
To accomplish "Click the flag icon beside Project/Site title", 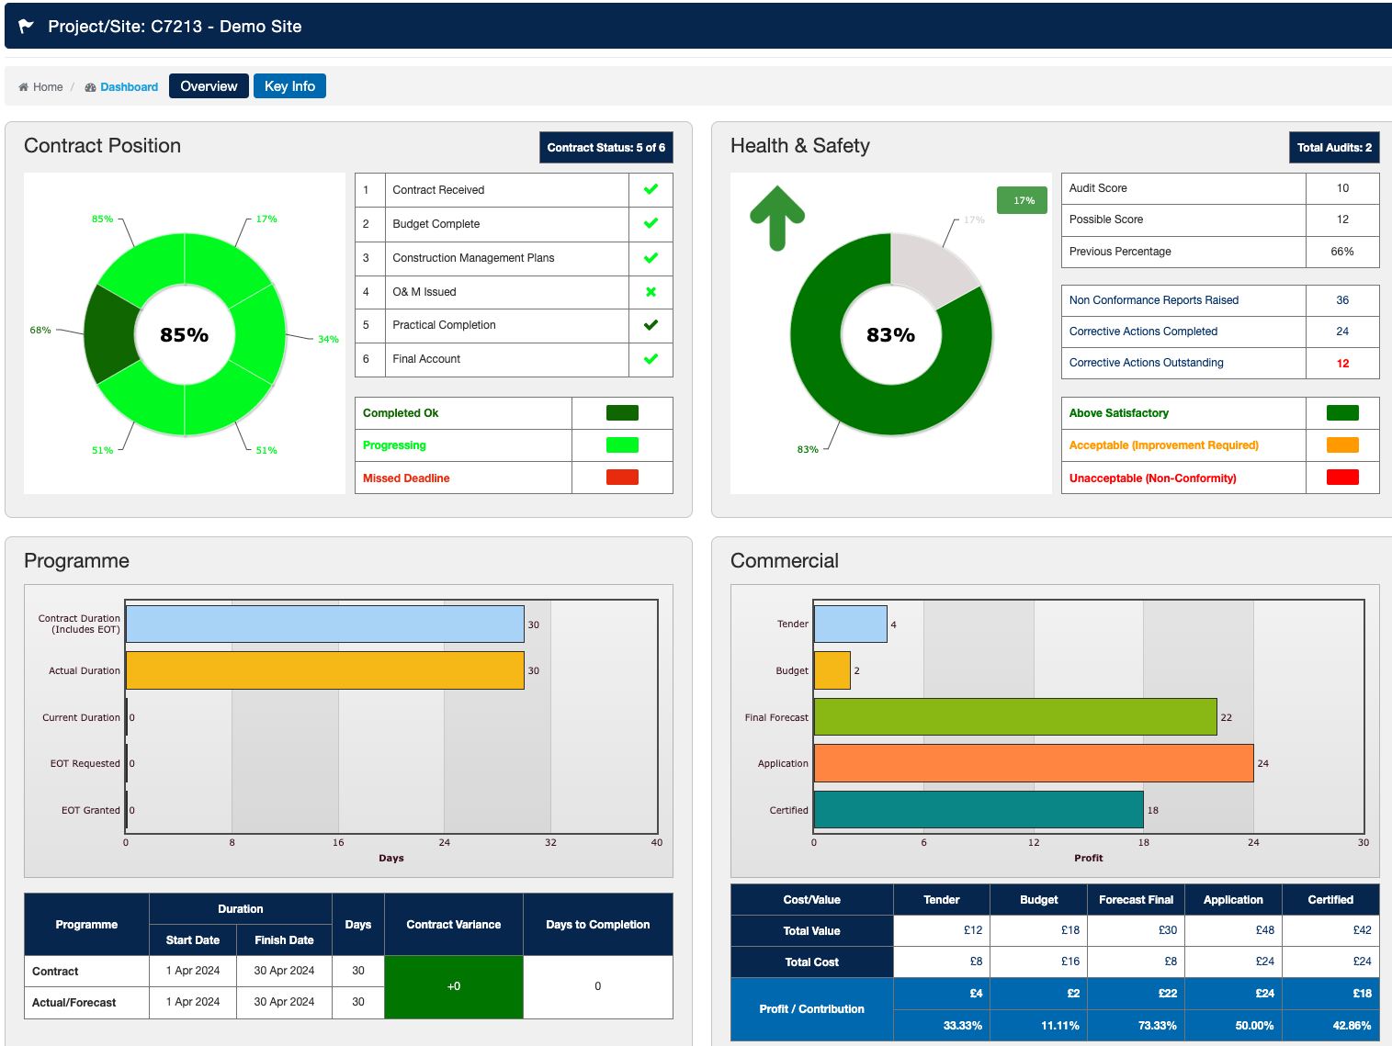I will 27,27.
